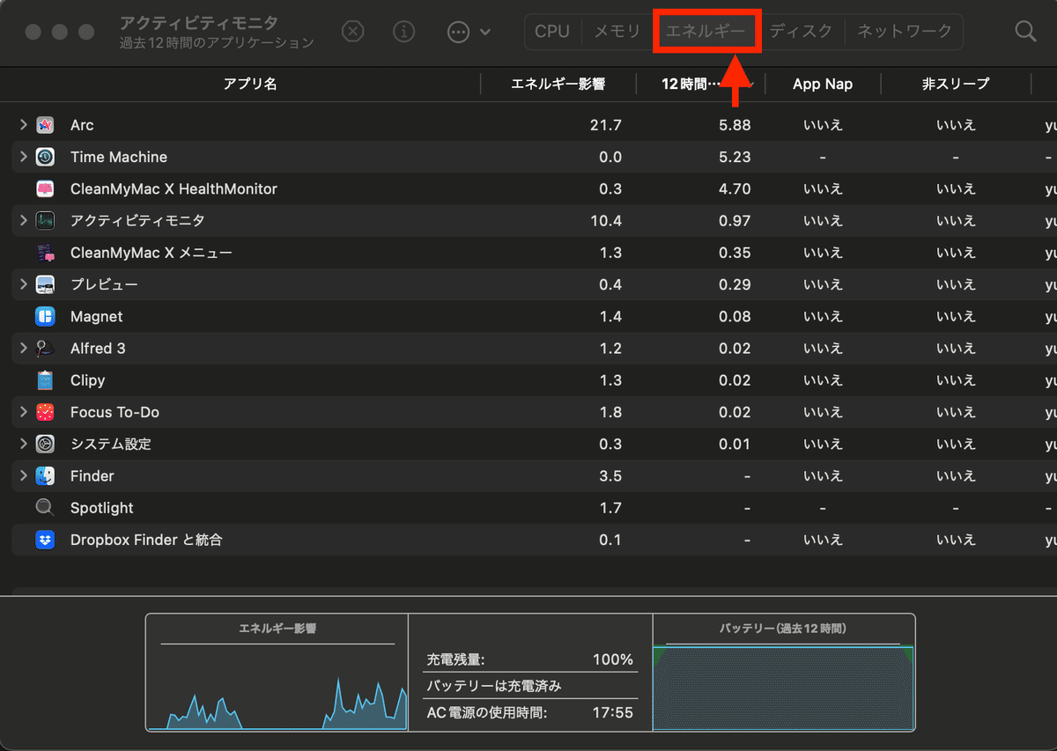Click the Magnet app icon
The width and height of the screenshot is (1057, 751).
pos(46,316)
